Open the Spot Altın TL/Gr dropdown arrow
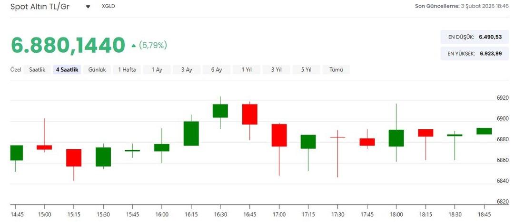 [88, 7]
